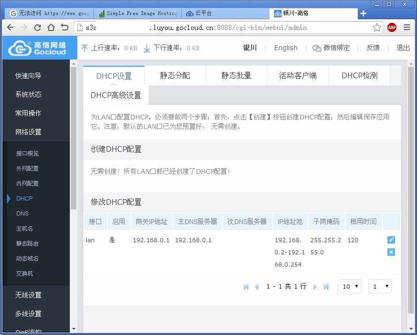The height and width of the screenshot is (335, 417).
Task: Bookmark page with the star icon
Action: point(377,27)
